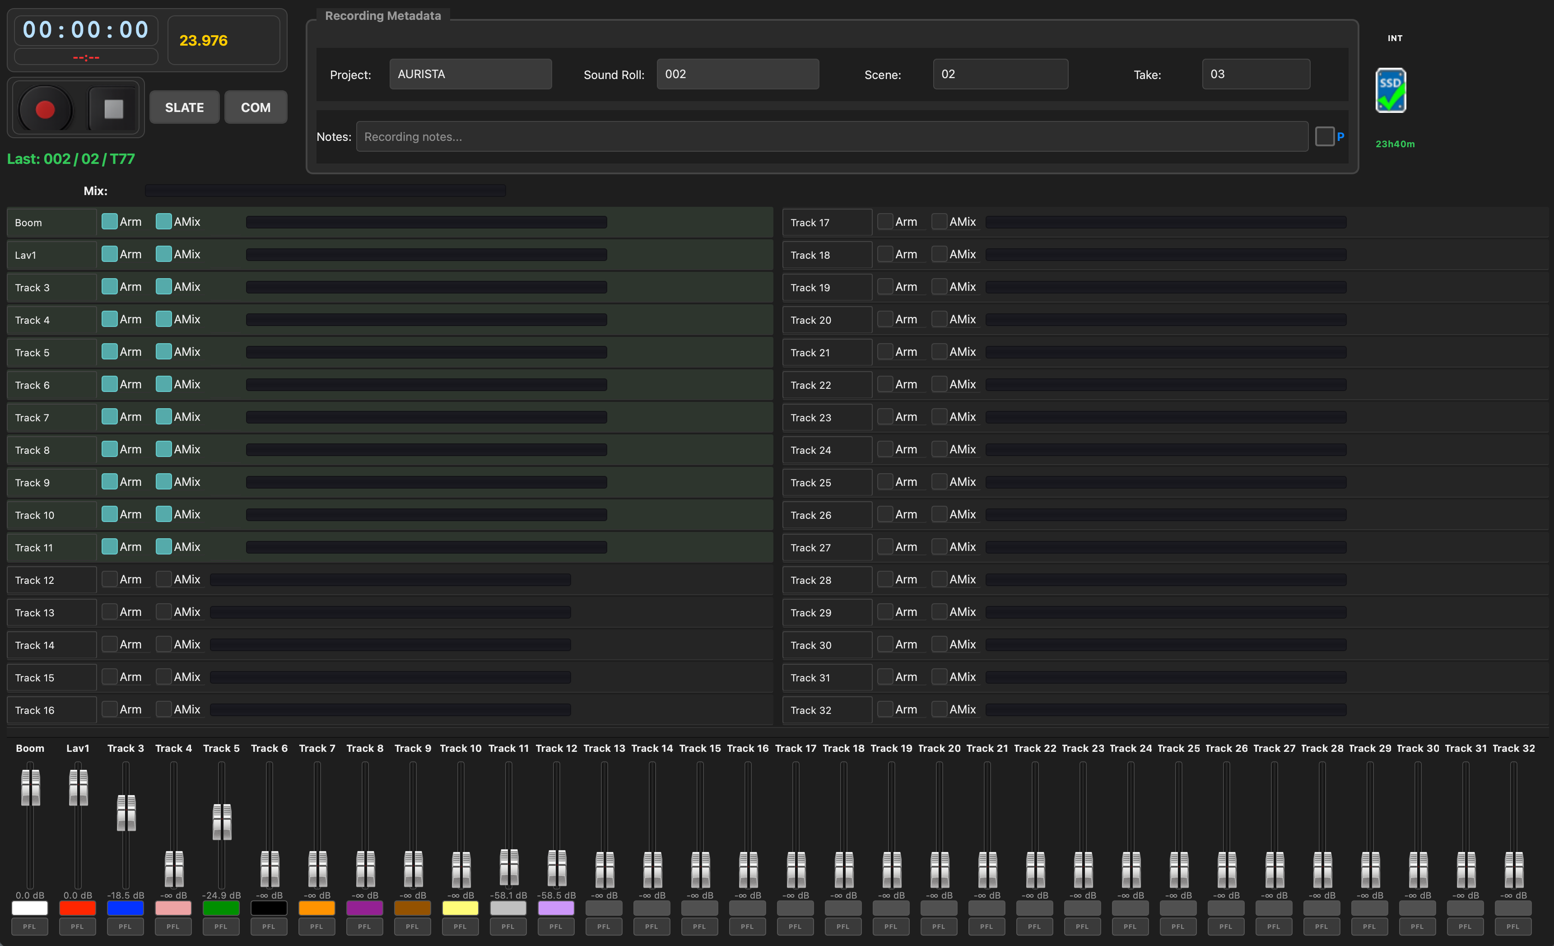This screenshot has width=1554, height=946.
Task: Arm Track 32 for recording
Action: (885, 709)
